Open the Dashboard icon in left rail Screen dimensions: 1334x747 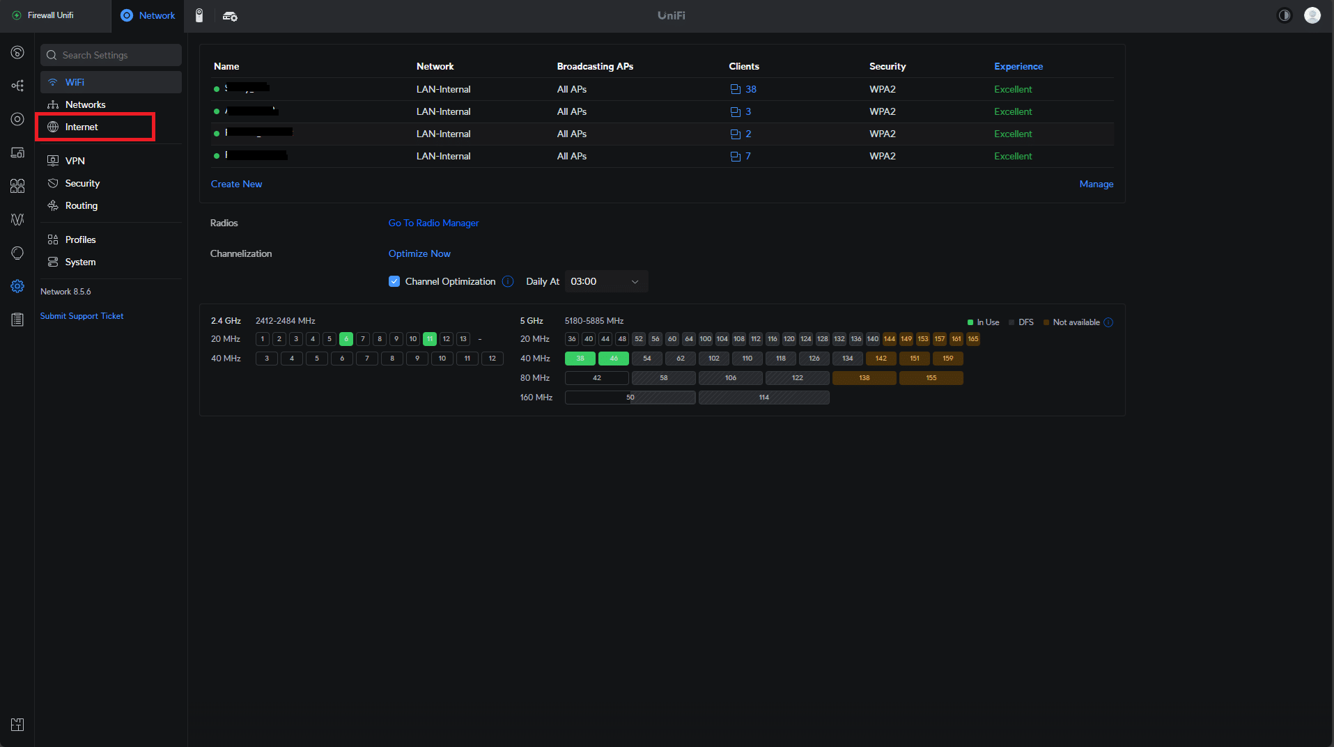(17, 52)
